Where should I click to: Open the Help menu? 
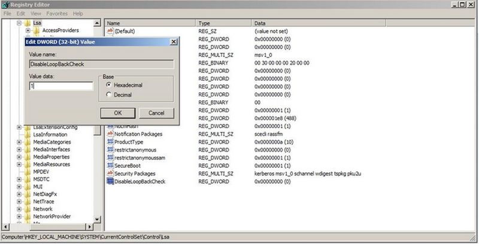click(78, 13)
